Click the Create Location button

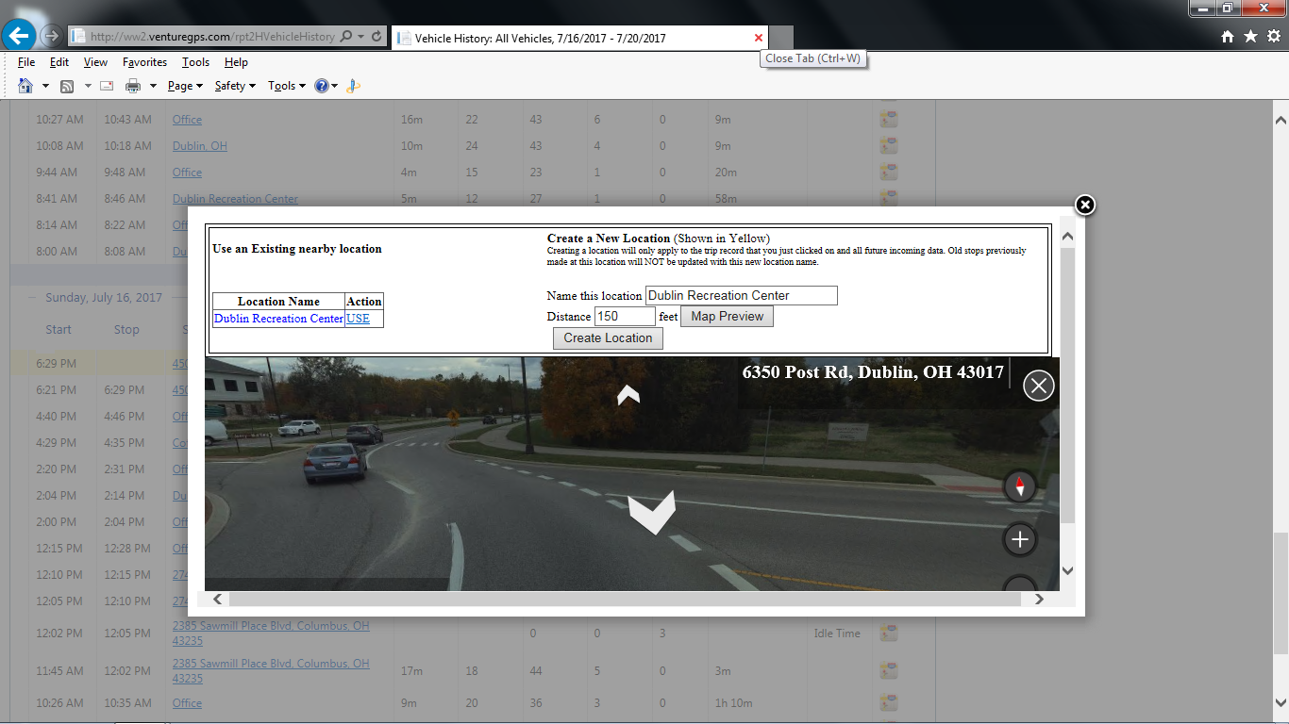pyautogui.click(x=608, y=338)
